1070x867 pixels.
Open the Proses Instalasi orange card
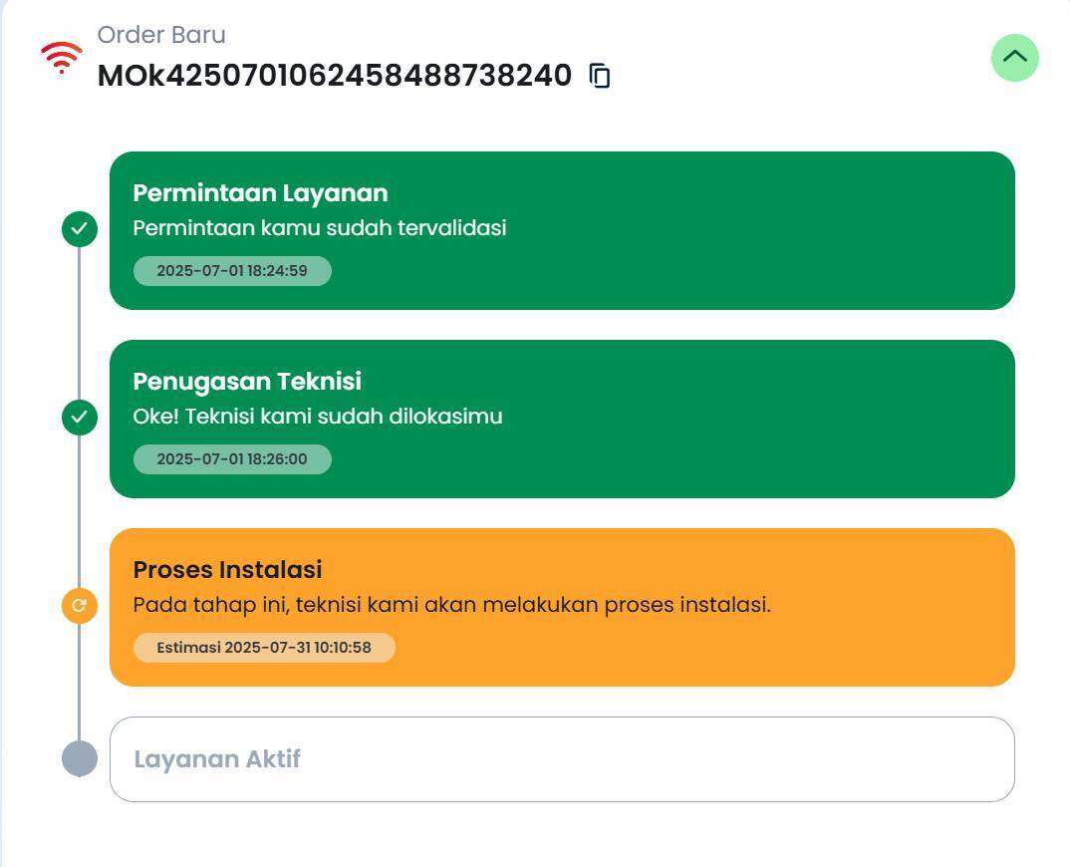click(562, 608)
